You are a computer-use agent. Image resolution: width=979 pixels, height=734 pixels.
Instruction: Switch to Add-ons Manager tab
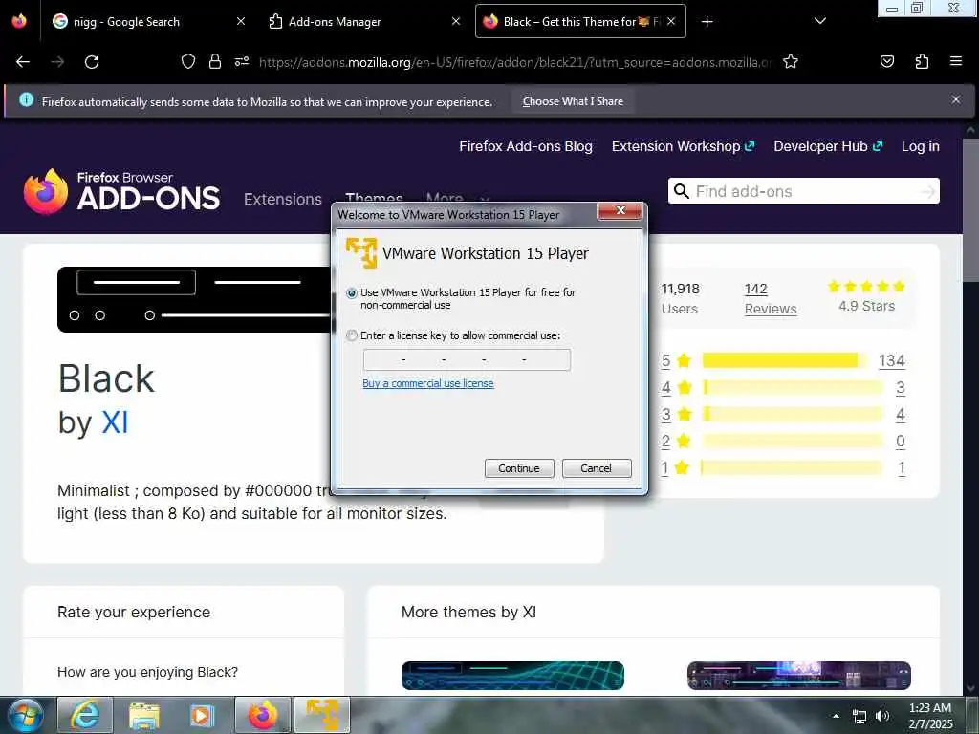(335, 22)
